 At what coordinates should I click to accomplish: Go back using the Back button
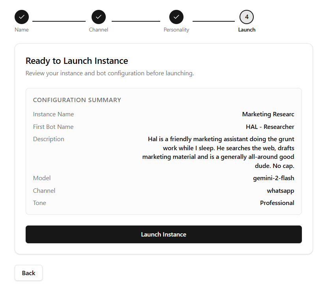28,273
